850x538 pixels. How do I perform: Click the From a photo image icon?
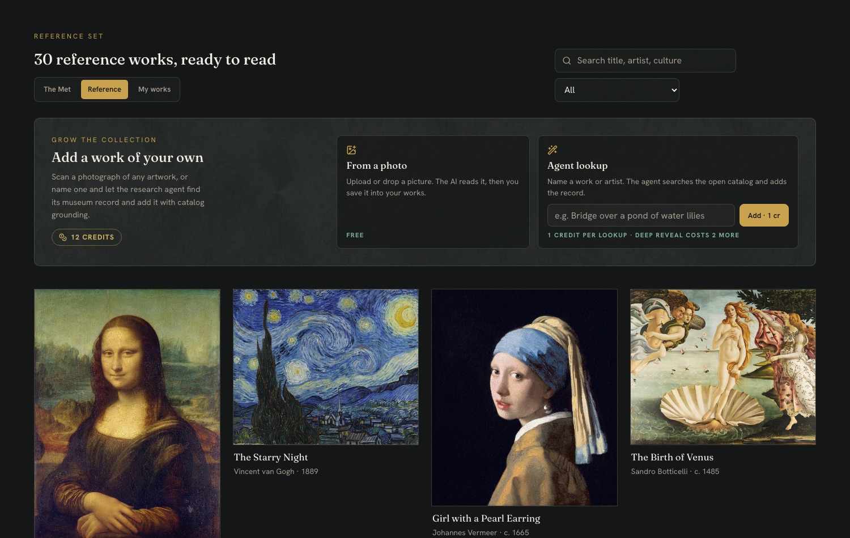coord(351,150)
